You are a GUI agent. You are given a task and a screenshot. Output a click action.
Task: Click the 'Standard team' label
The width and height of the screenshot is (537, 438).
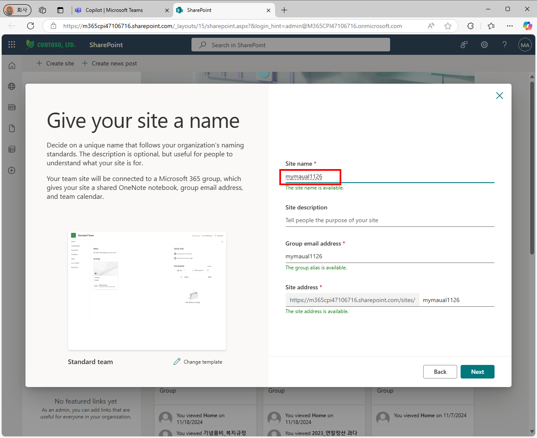[90, 362]
